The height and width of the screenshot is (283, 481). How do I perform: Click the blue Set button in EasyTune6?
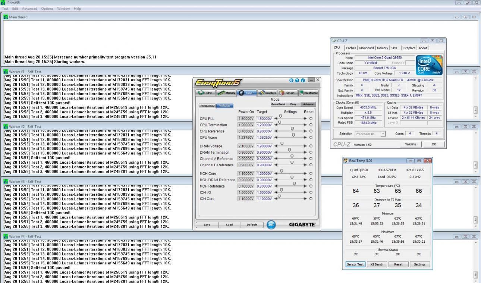coord(272,225)
